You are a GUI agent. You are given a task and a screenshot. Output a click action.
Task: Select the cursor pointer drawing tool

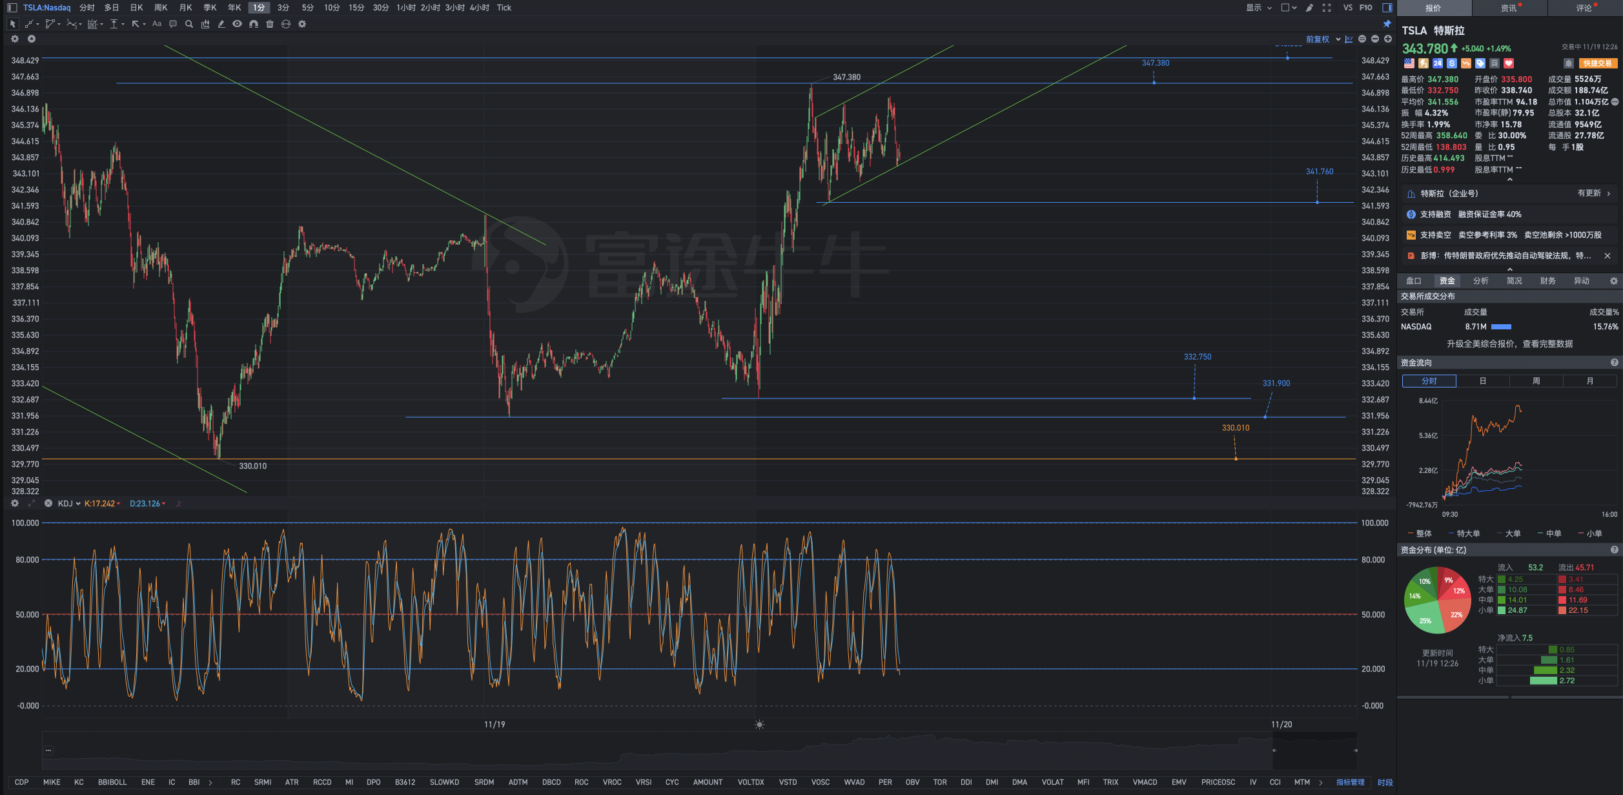12,24
